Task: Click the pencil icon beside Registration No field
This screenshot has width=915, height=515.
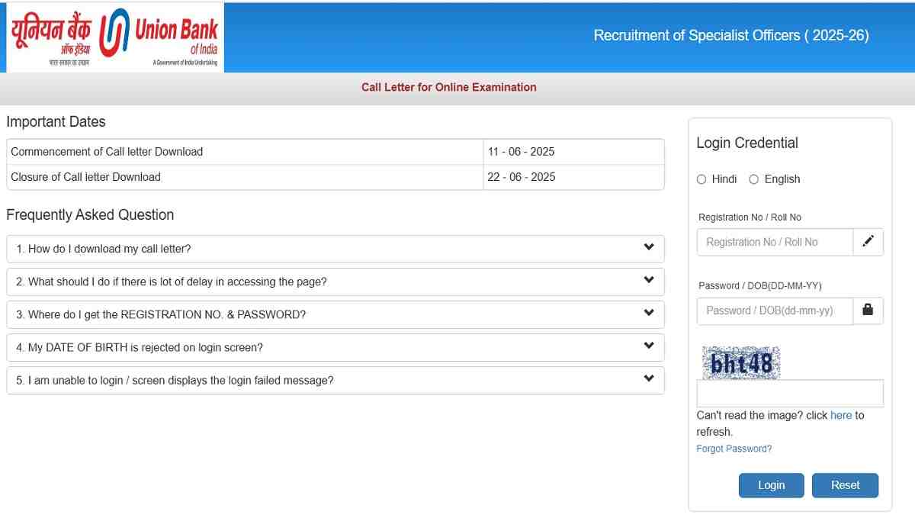Action: tap(868, 242)
